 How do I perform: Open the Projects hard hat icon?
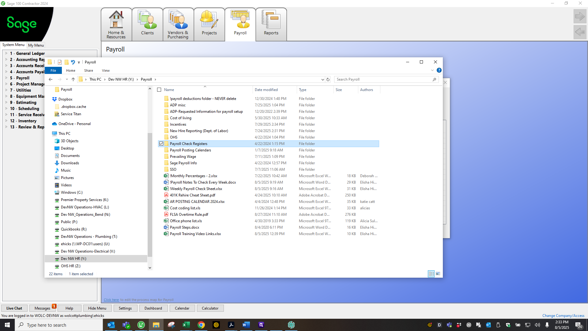point(209,25)
